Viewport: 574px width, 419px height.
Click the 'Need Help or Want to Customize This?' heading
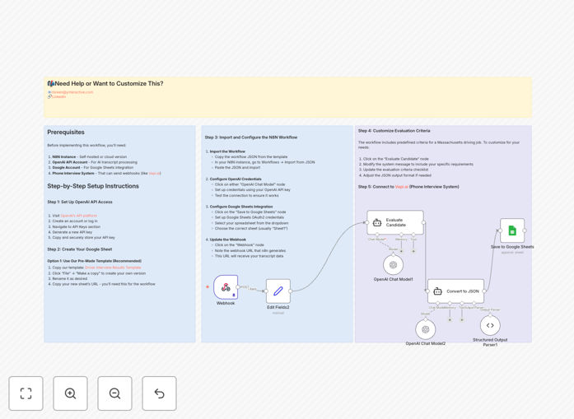click(109, 83)
